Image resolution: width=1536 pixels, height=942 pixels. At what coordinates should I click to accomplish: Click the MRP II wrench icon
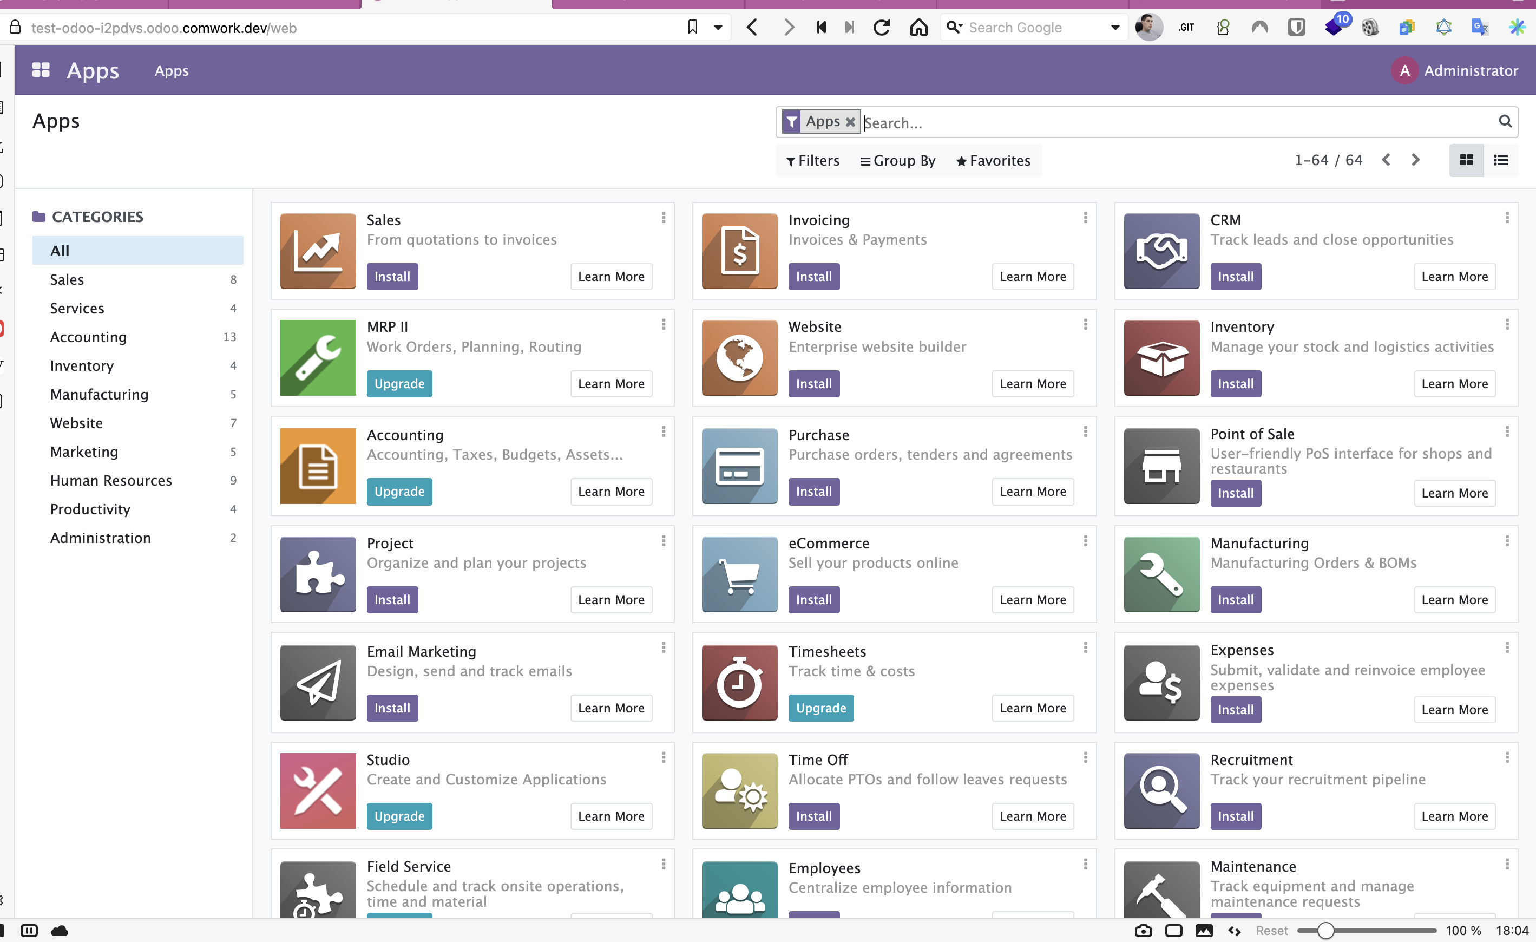tap(318, 358)
